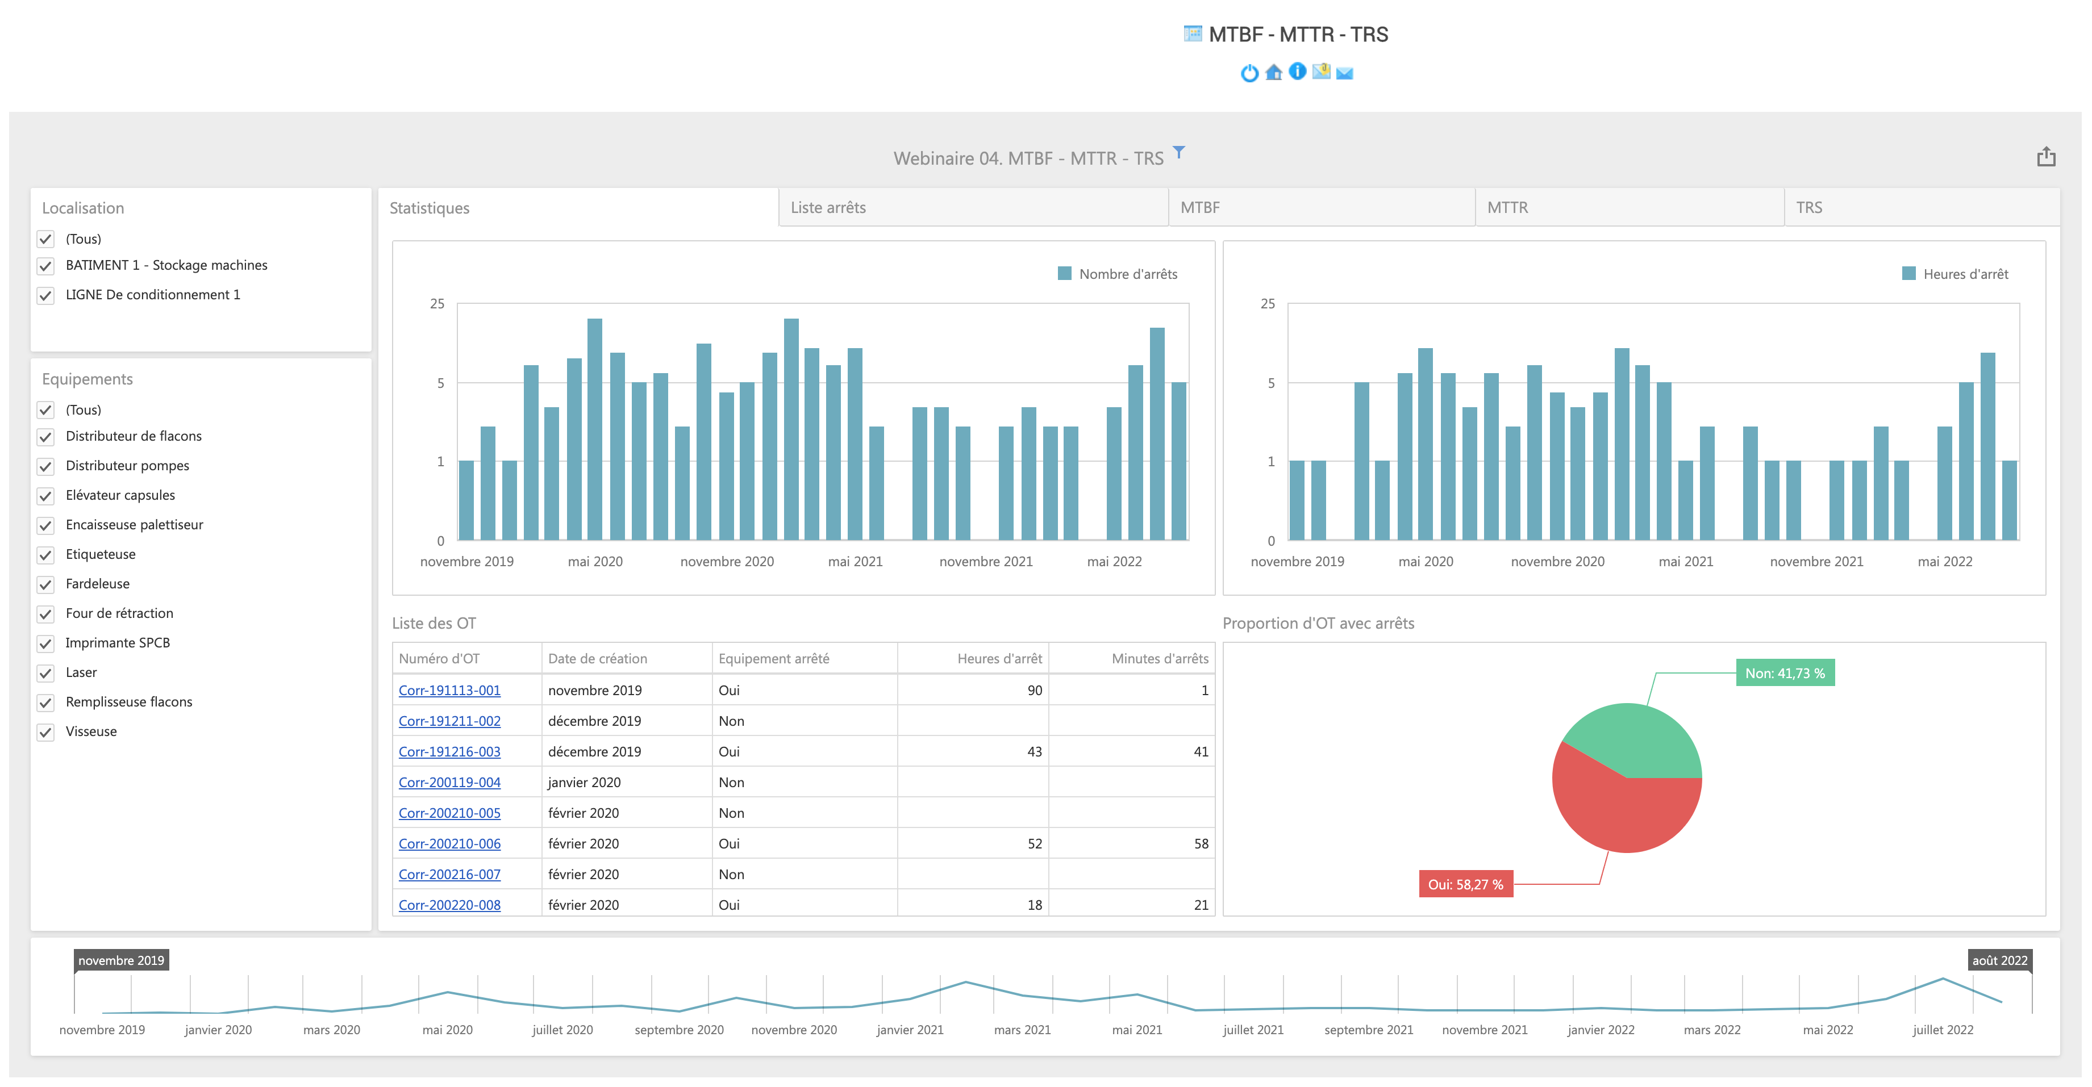The height and width of the screenshot is (1087, 2092).
Task: Go to the home icon
Action: [1273, 72]
